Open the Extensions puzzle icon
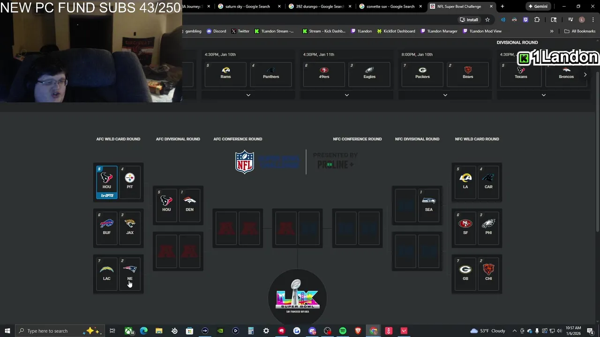This screenshot has height=337, width=600. click(x=537, y=20)
